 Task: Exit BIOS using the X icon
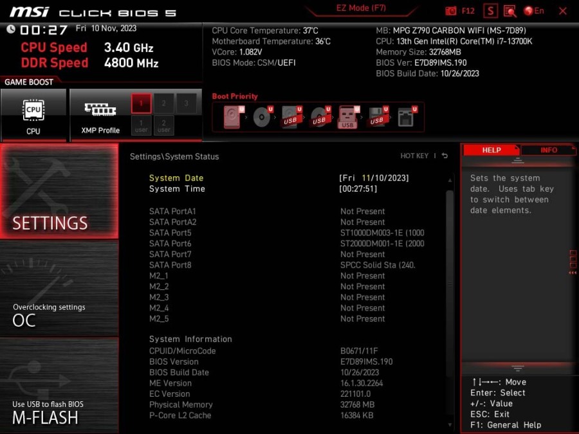tap(563, 11)
